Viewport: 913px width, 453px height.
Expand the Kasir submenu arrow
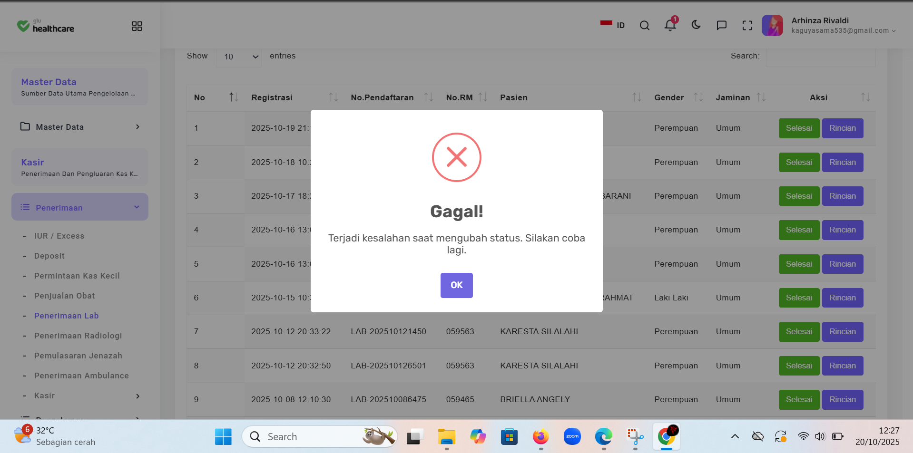[137, 396]
